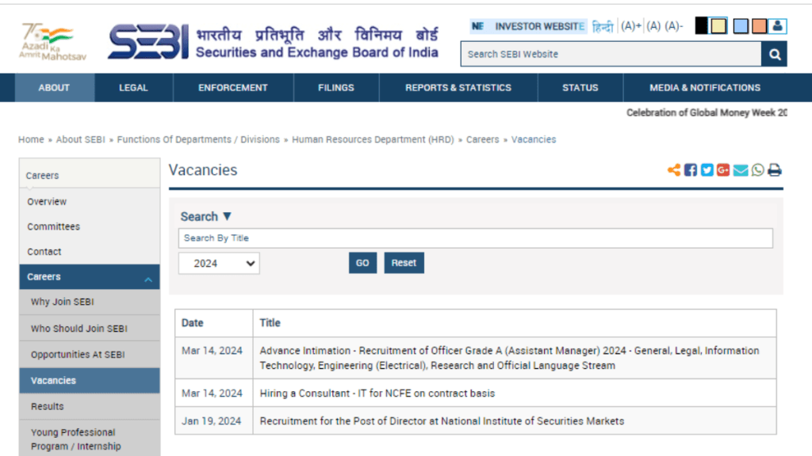Click the Celebration of Global Money Week ticker
The width and height of the screenshot is (812, 456).
(x=707, y=112)
